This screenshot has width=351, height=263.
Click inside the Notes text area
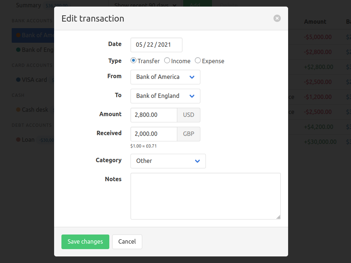click(205, 196)
